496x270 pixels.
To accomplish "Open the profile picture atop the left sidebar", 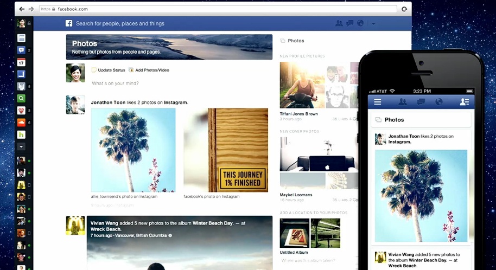I will pyautogui.click(x=21, y=23).
